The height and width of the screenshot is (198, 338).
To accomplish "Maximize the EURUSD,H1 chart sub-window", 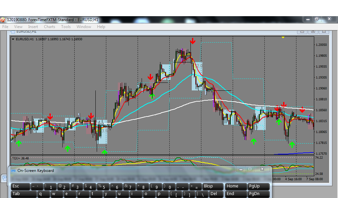I will tap(313, 32).
